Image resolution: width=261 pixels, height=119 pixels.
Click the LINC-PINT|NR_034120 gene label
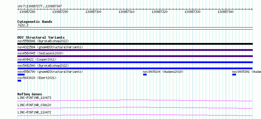pos(34,105)
